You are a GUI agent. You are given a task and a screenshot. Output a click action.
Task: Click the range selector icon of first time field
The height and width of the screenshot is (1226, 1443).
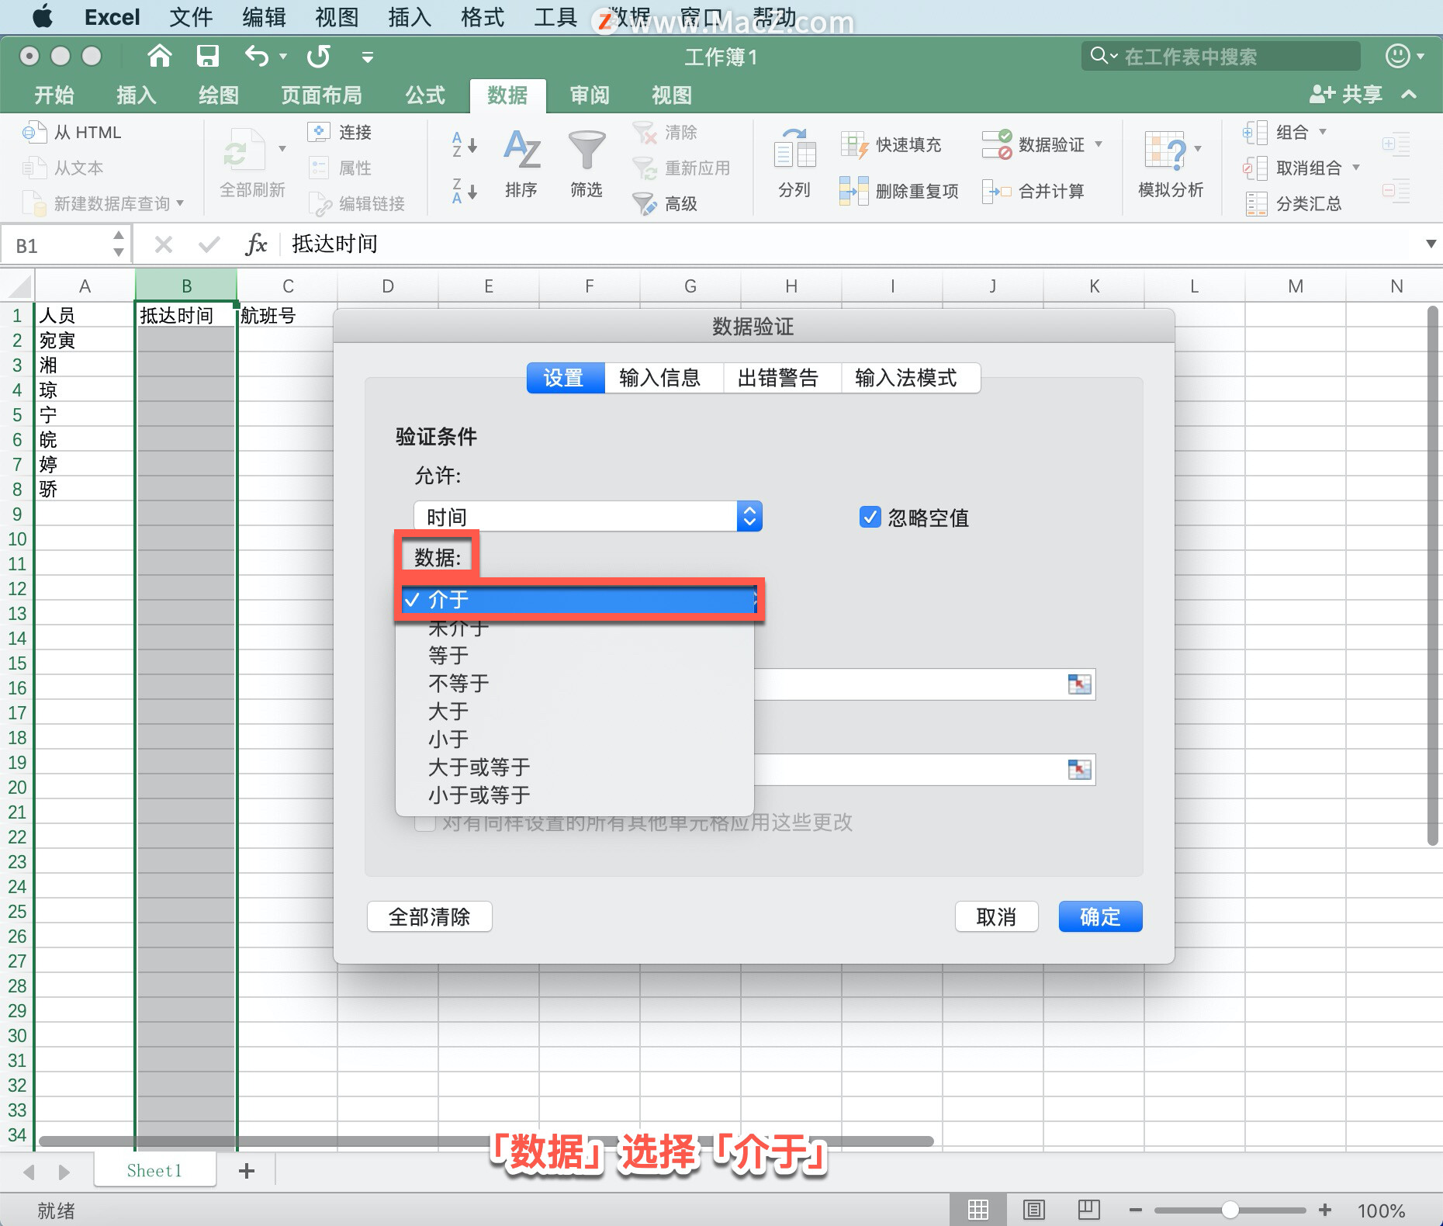[1079, 684]
